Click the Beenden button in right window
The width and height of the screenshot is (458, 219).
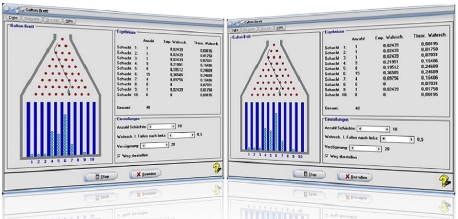point(355,177)
